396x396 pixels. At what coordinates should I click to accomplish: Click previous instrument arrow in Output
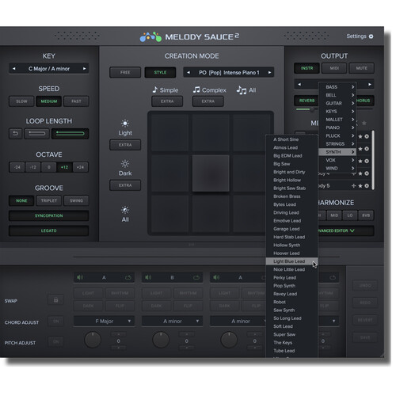[299, 85]
